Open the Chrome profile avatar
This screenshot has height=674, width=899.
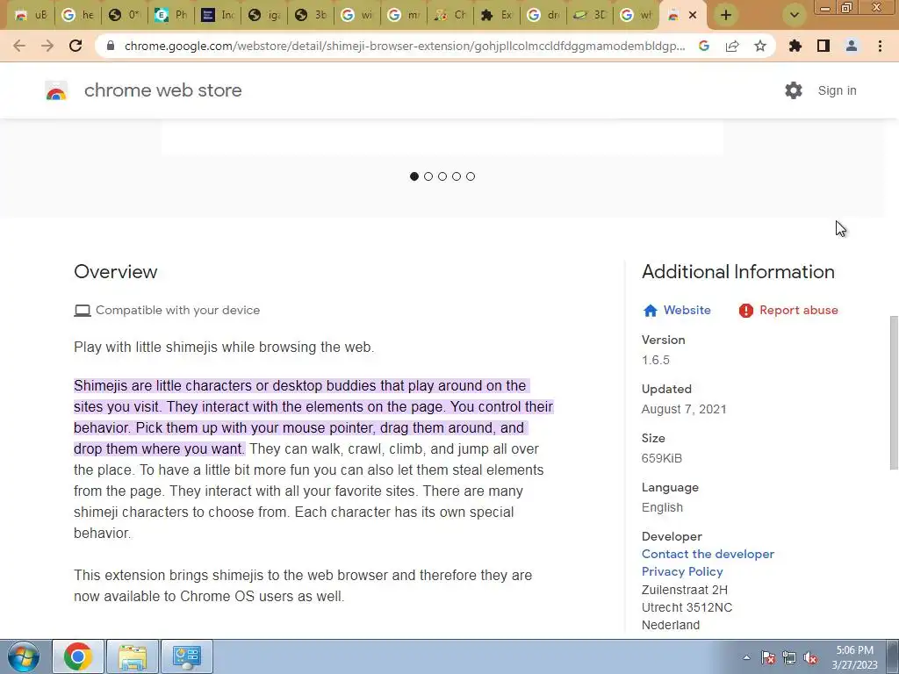[x=852, y=46]
